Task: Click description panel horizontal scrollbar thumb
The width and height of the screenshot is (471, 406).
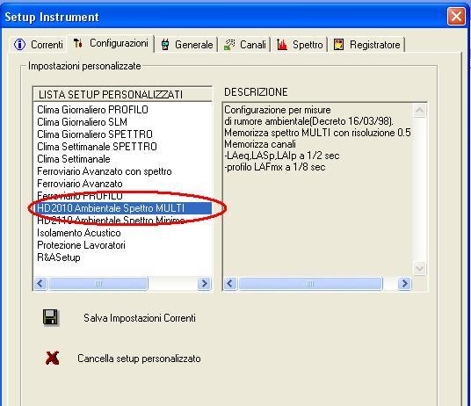Action: point(310,283)
